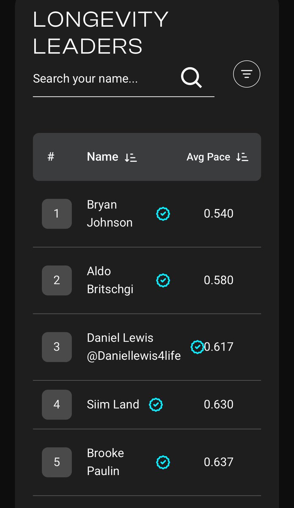Open Daniel Lewis @Daniellewis4life entry

coord(134,347)
